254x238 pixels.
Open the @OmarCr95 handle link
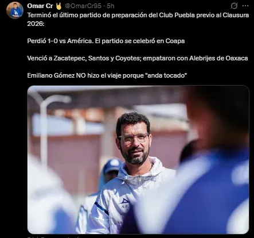[x=83, y=6]
